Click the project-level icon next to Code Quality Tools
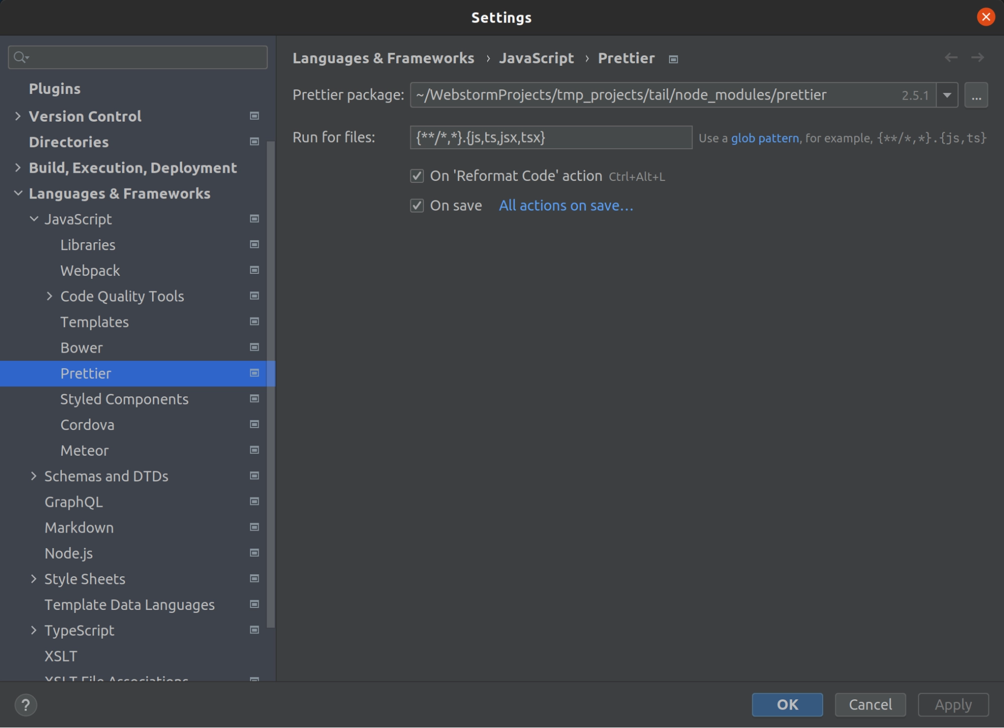Screen dimensions: 1004x728 (x=255, y=296)
